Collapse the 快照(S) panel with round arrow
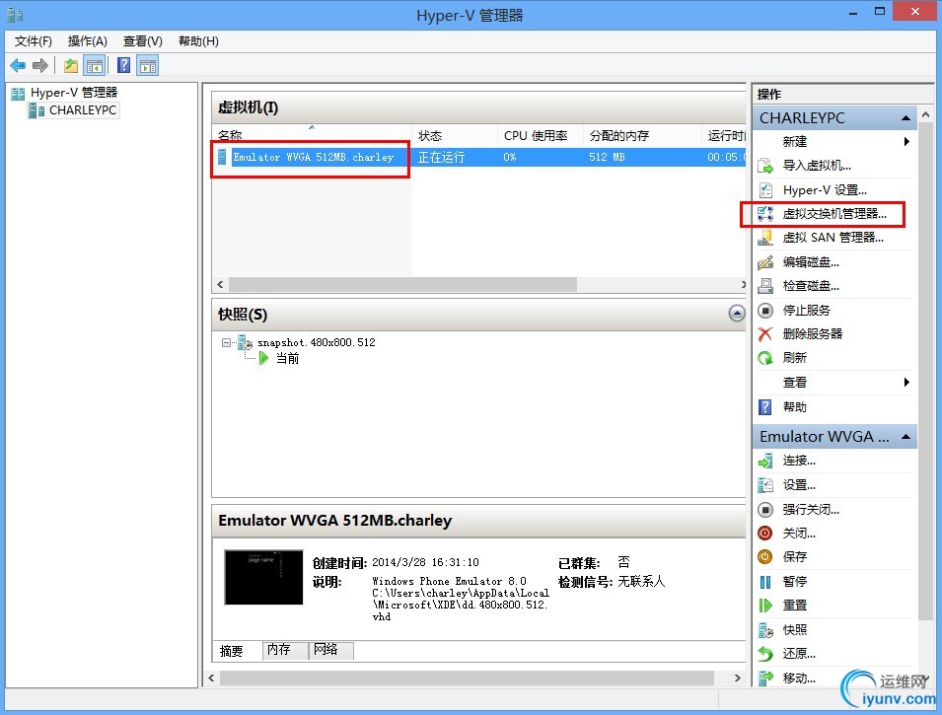Image resolution: width=942 pixels, height=715 pixels. [x=737, y=313]
